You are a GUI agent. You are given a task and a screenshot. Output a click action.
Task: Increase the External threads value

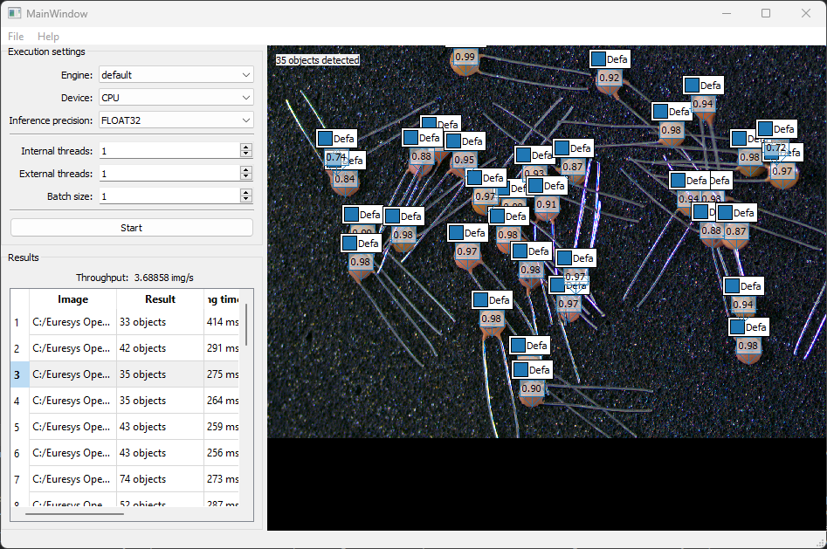[x=245, y=169]
